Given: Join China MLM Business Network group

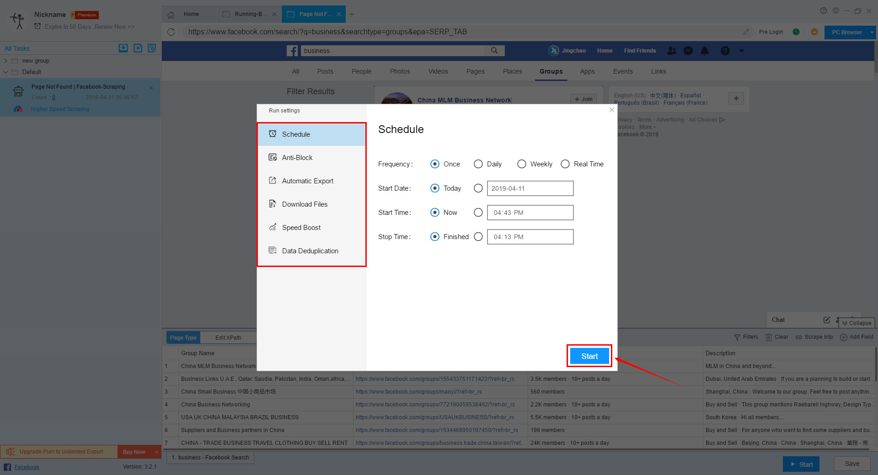Looking at the screenshot, I should (583, 99).
